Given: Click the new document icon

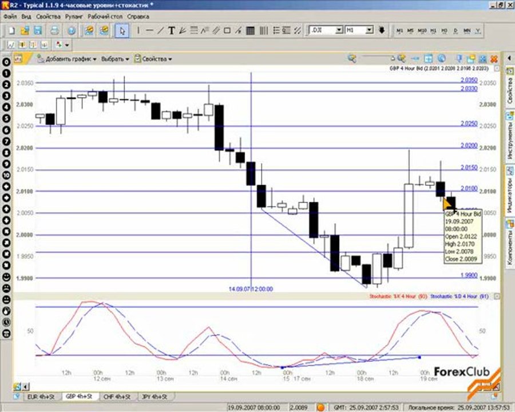Looking at the screenshot, I should tap(12, 31).
